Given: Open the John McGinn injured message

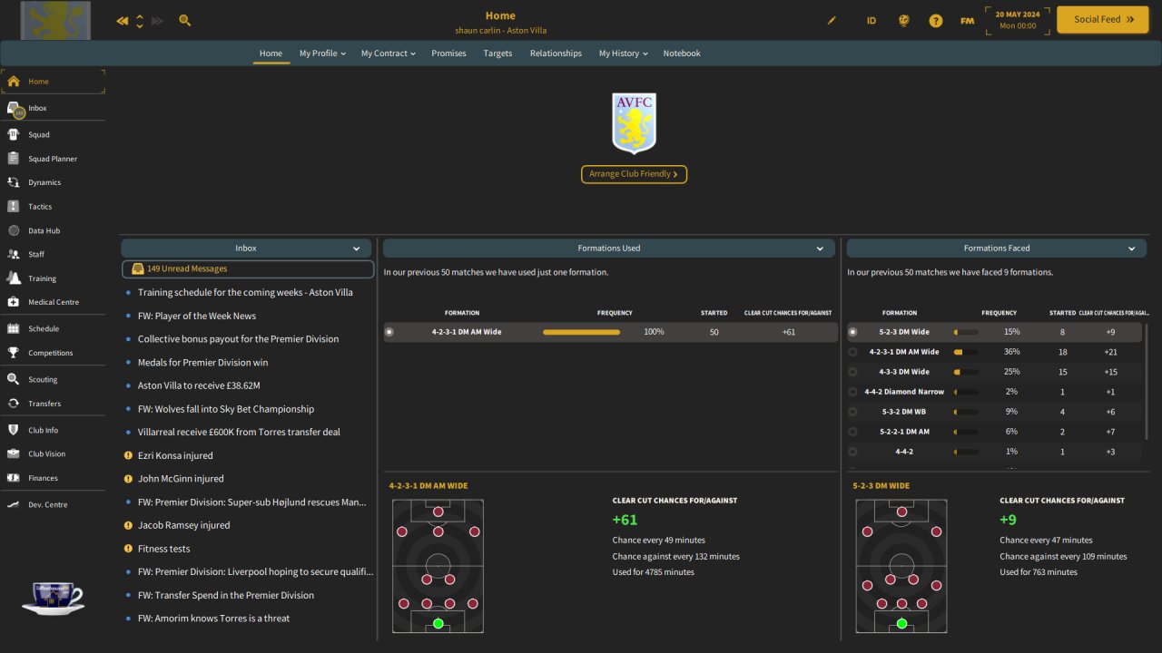Looking at the screenshot, I should tap(180, 479).
